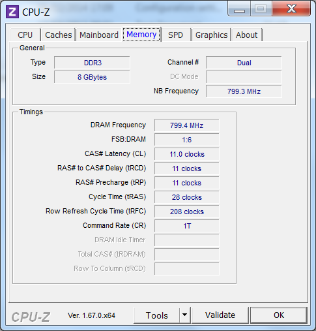The height and width of the screenshot is (331, 316).
Task: Minimize the CPU-Z window
Action: [239, 8]
